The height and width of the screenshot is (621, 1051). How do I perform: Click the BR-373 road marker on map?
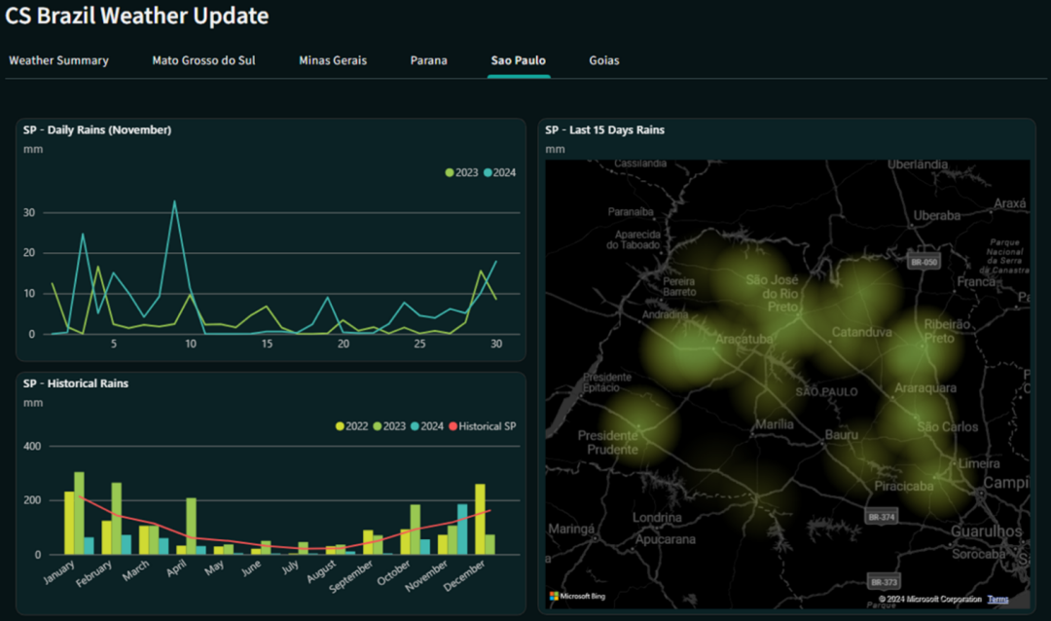pos(883,581)
